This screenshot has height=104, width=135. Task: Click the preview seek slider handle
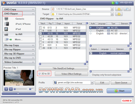pos(15,89)
